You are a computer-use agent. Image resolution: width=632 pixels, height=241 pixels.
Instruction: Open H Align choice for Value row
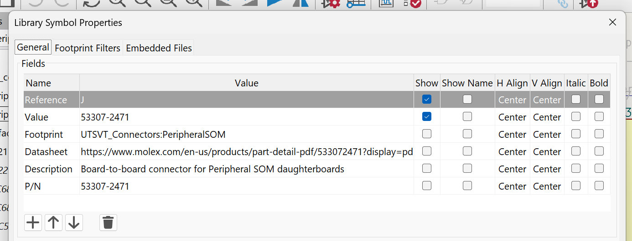(x=512, y=117)
